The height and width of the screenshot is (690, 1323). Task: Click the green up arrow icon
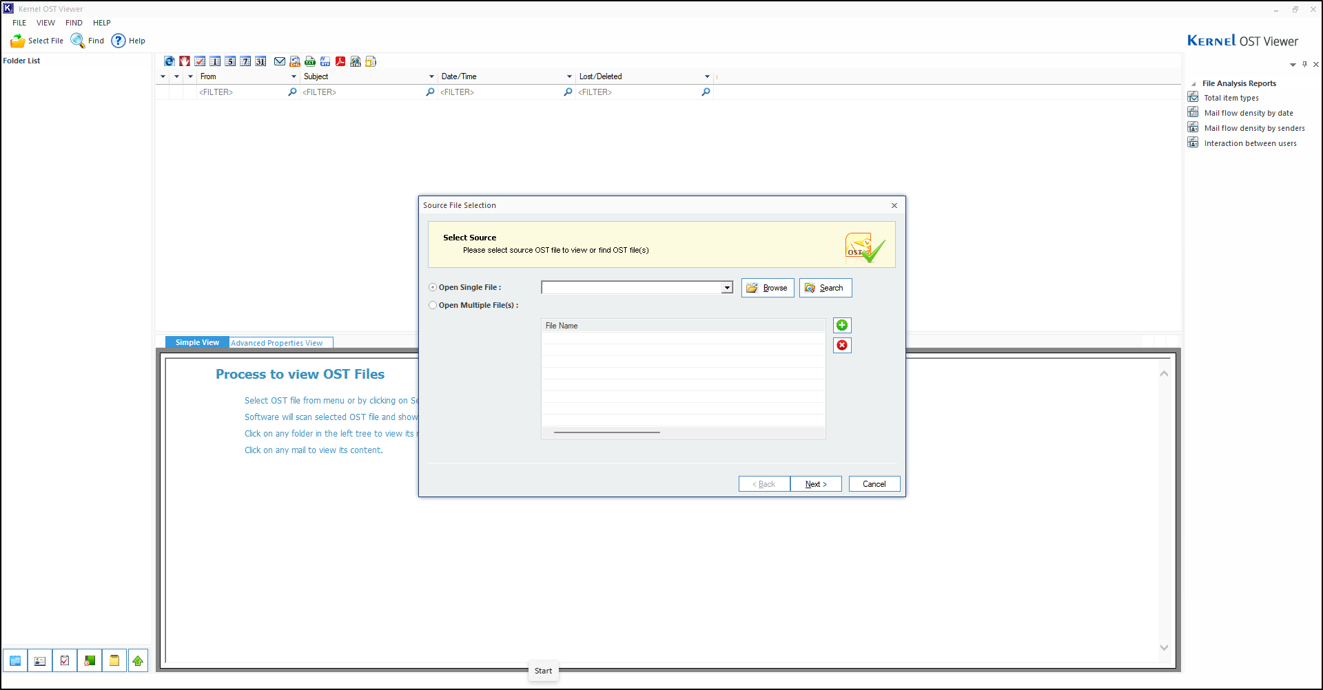click(x=138, y=660)
